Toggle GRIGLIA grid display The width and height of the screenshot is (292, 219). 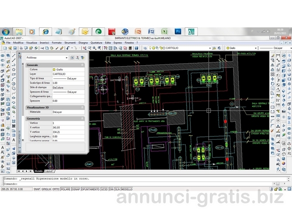pyautogui.click(x=46, y=189)
